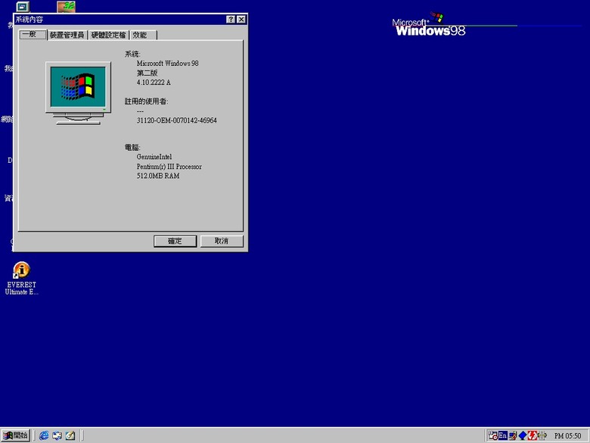Close the 系統內容 dialog

[241, 20]
